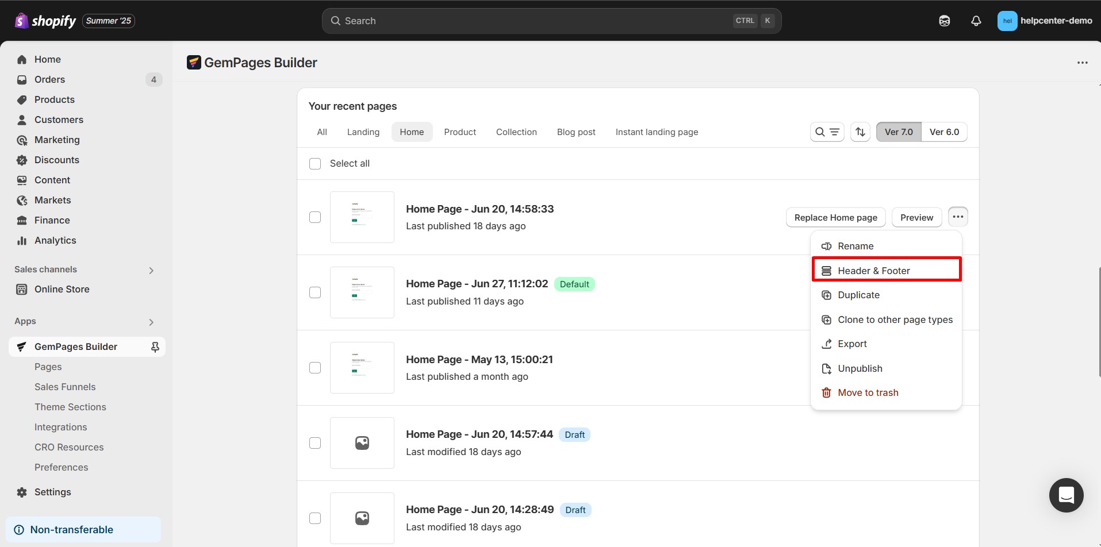The width and height of the screenshot is (1101, 547).
Task: Expand the Apps section chevron
Action: click(x=151, y=322)
